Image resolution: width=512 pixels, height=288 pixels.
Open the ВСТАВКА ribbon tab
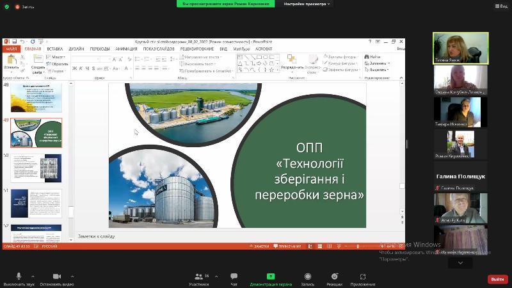click(x=54, y=49)
